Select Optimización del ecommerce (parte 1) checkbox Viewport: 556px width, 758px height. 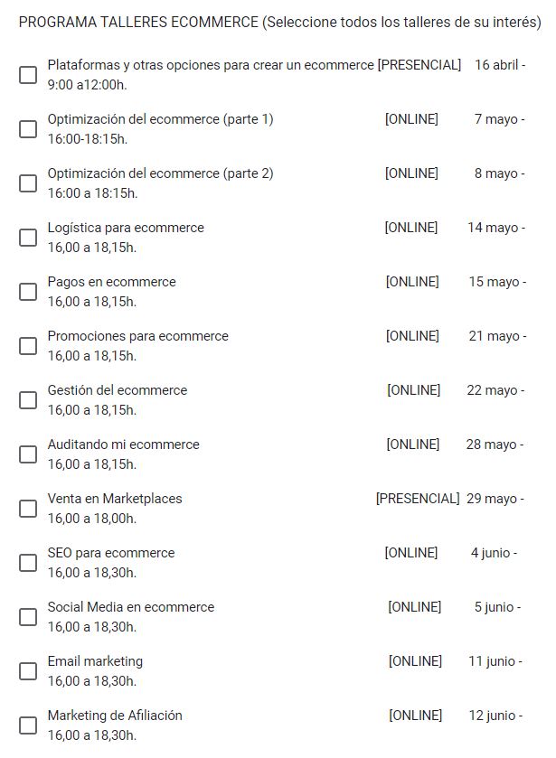tap(28, 129)
